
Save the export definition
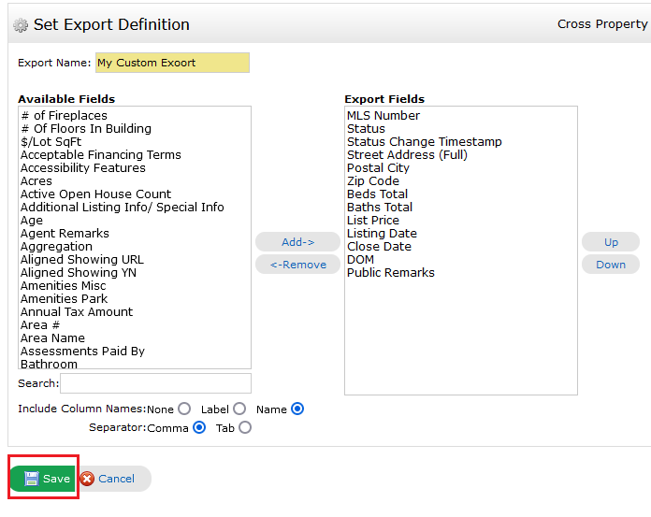click(x=43, y=479)
